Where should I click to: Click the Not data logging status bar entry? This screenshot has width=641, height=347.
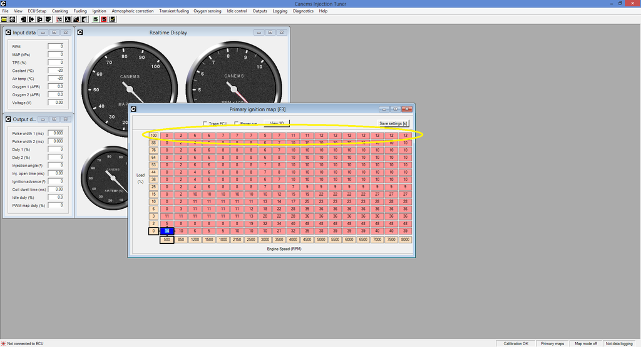click(619, 343)
